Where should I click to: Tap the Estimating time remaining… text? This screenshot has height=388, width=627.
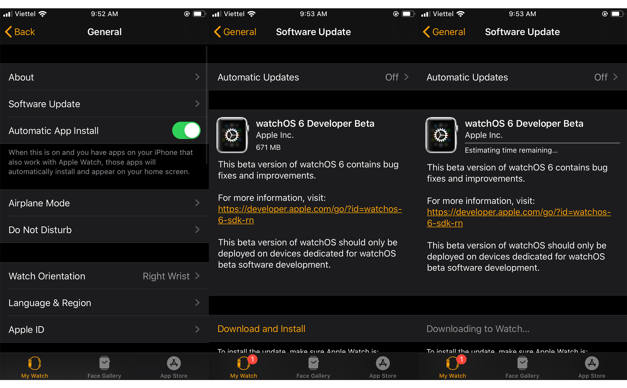[x=511, y=150]
